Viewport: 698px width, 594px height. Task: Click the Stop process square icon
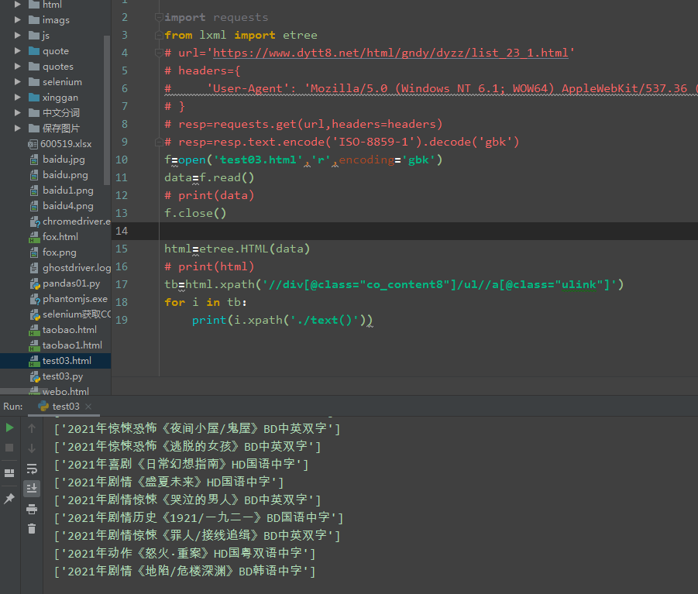click(x=9, y=448)
